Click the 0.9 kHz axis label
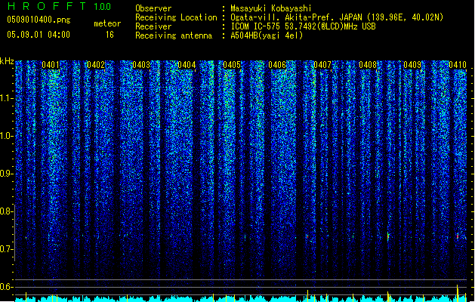Image resolution: width=475 pixels, height=302 pixels. [7, 174]
